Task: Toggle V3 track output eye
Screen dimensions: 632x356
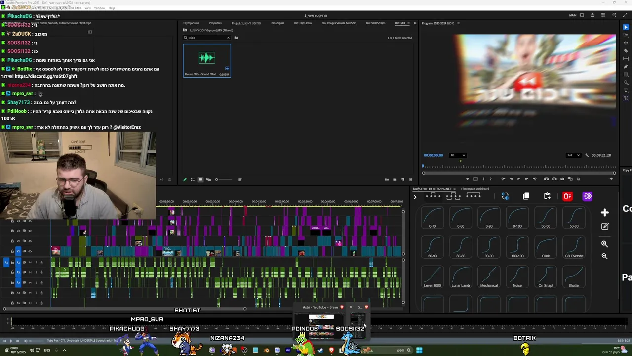Action: (x=30, y=231)
